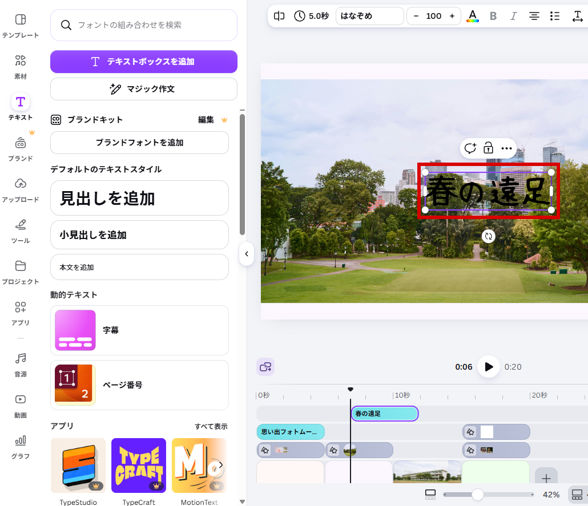
Task: Click テキストボックスを追加 button
Action: 144,62
